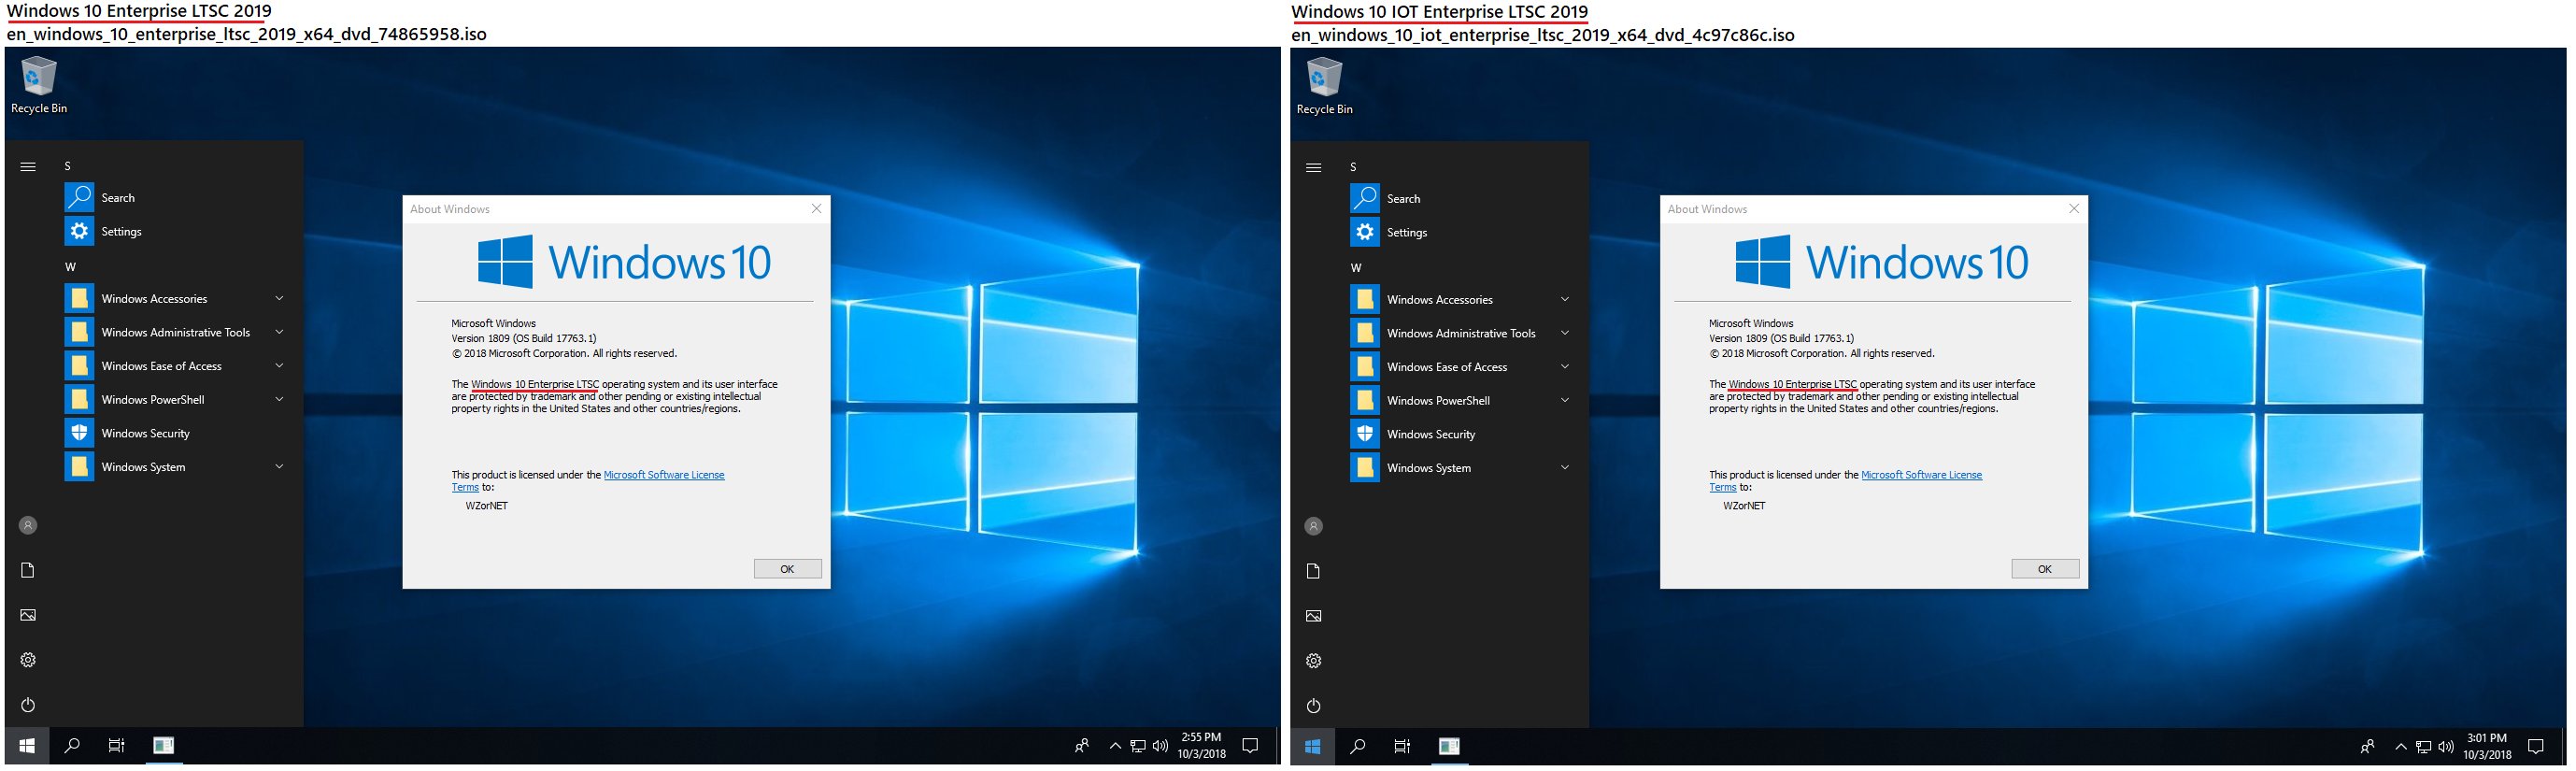The width and height of the screenshot is (2576, 771).
Task: Click hamburger menu in left Start menu
Action: [28, 167]
